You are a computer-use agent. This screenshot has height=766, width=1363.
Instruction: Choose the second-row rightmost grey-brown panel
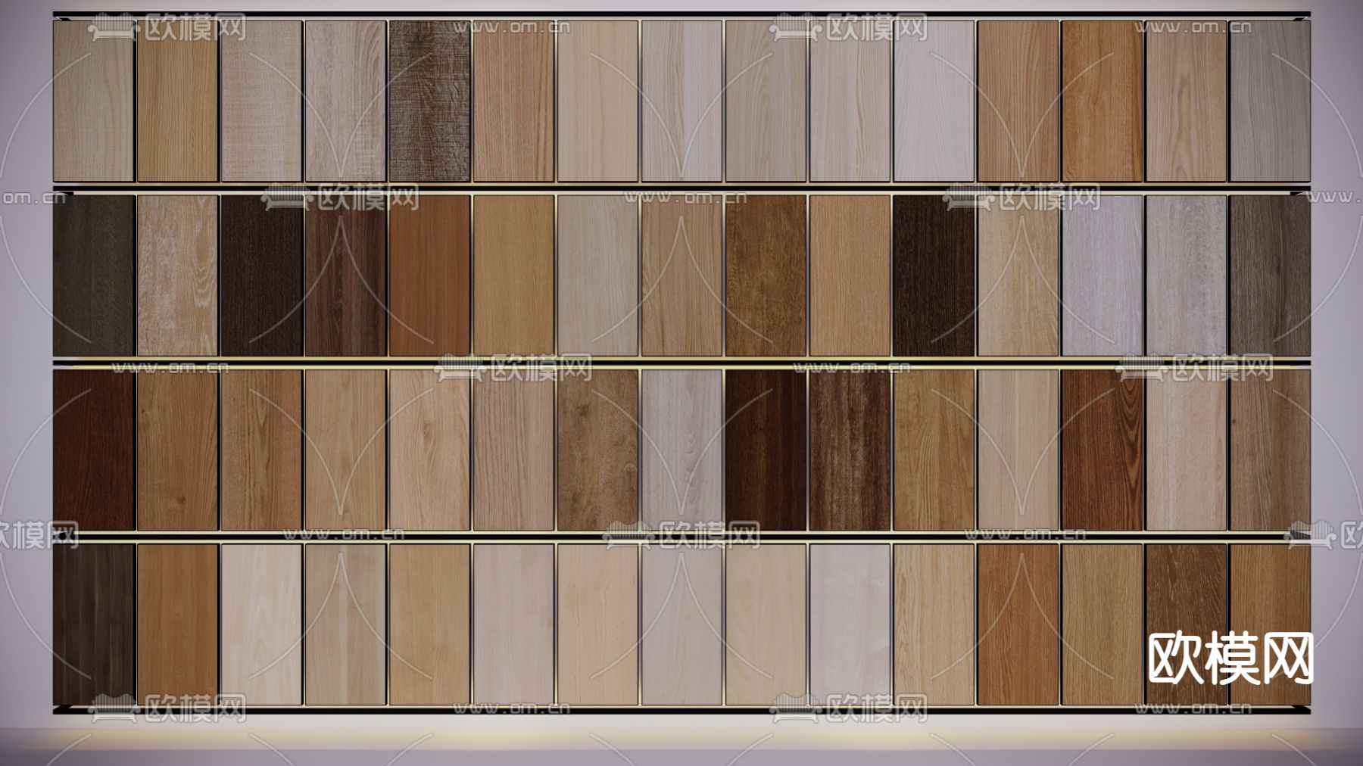(x=1269, y=276)
